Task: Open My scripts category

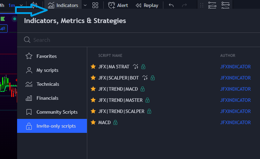Action: 47,70
